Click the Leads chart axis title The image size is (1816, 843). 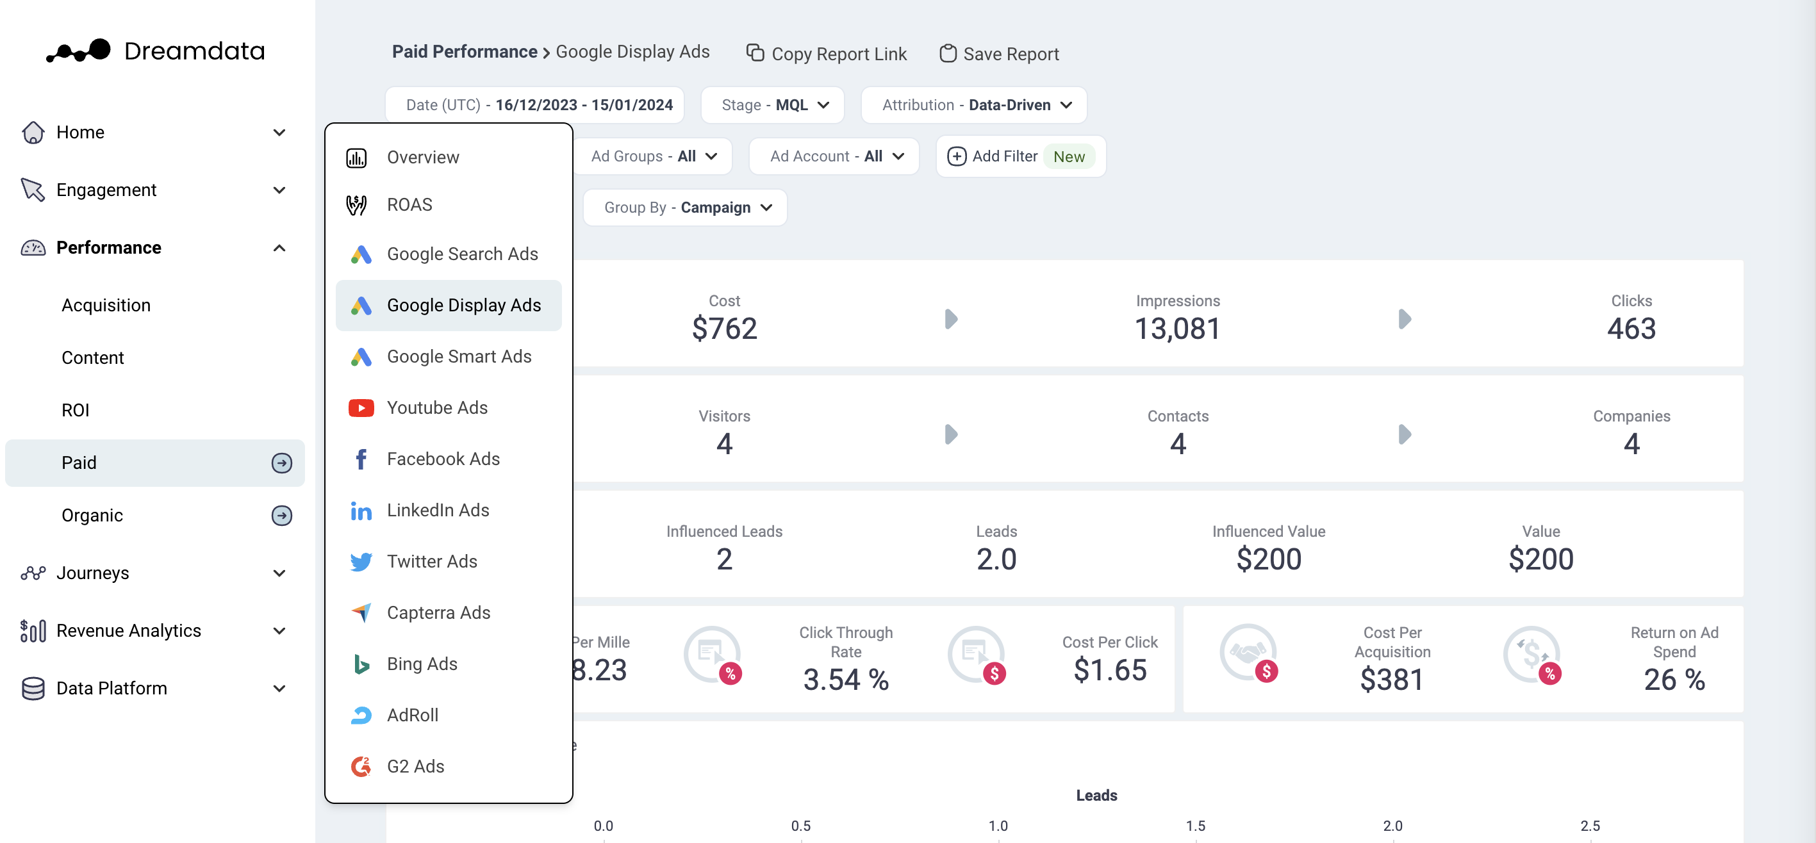tap(1096, 796)
